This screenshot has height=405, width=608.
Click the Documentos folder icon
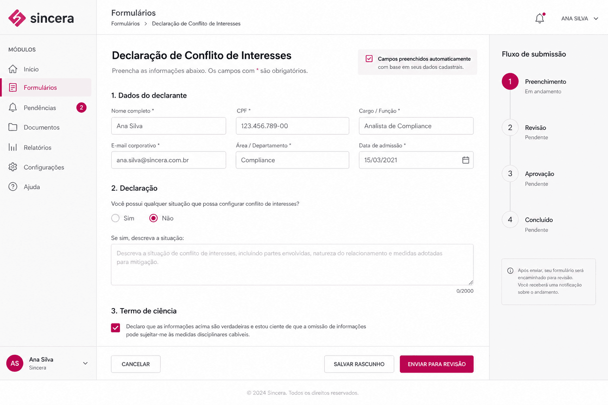pyautogui.click(x=13, y=127)
